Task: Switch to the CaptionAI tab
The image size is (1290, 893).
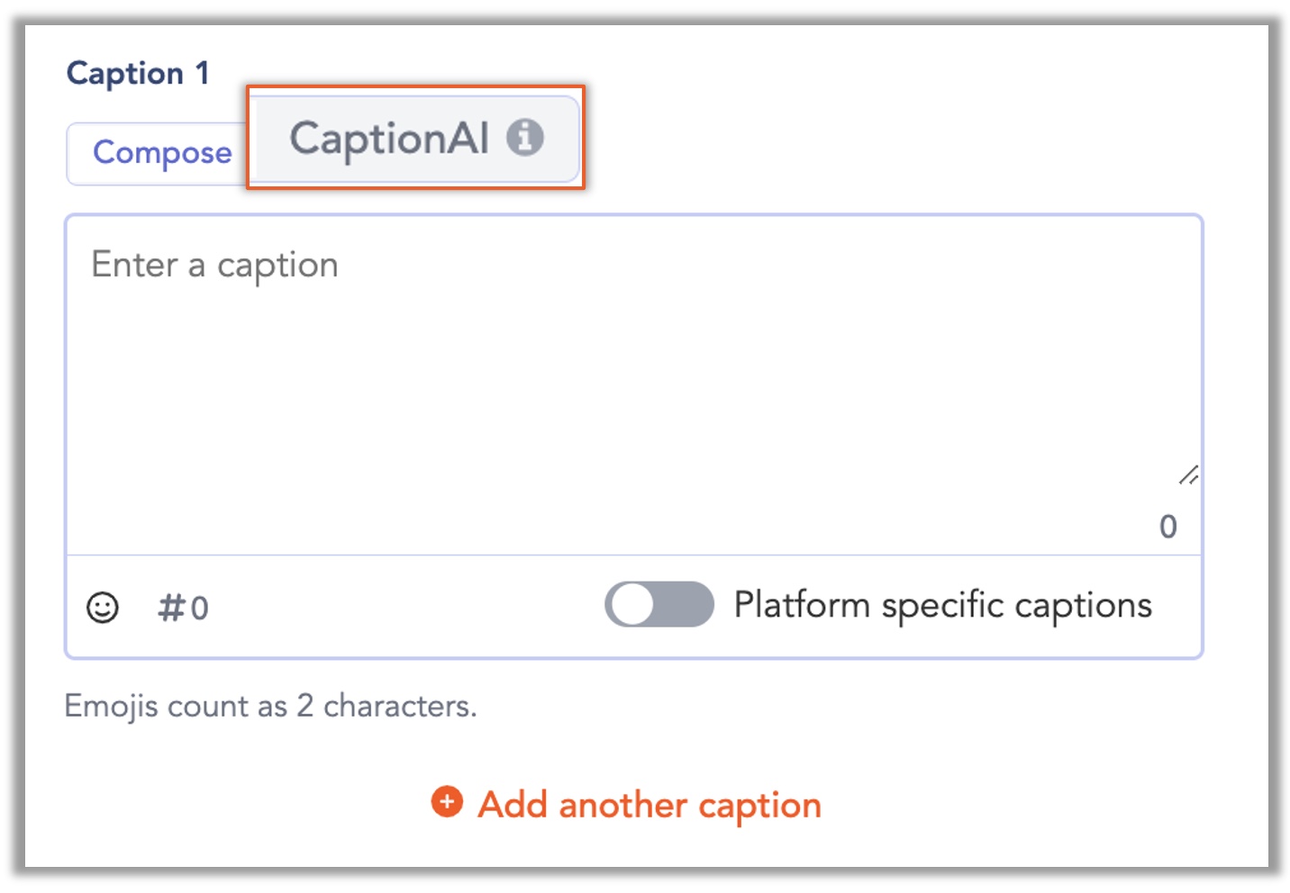Action: point(417,139)
